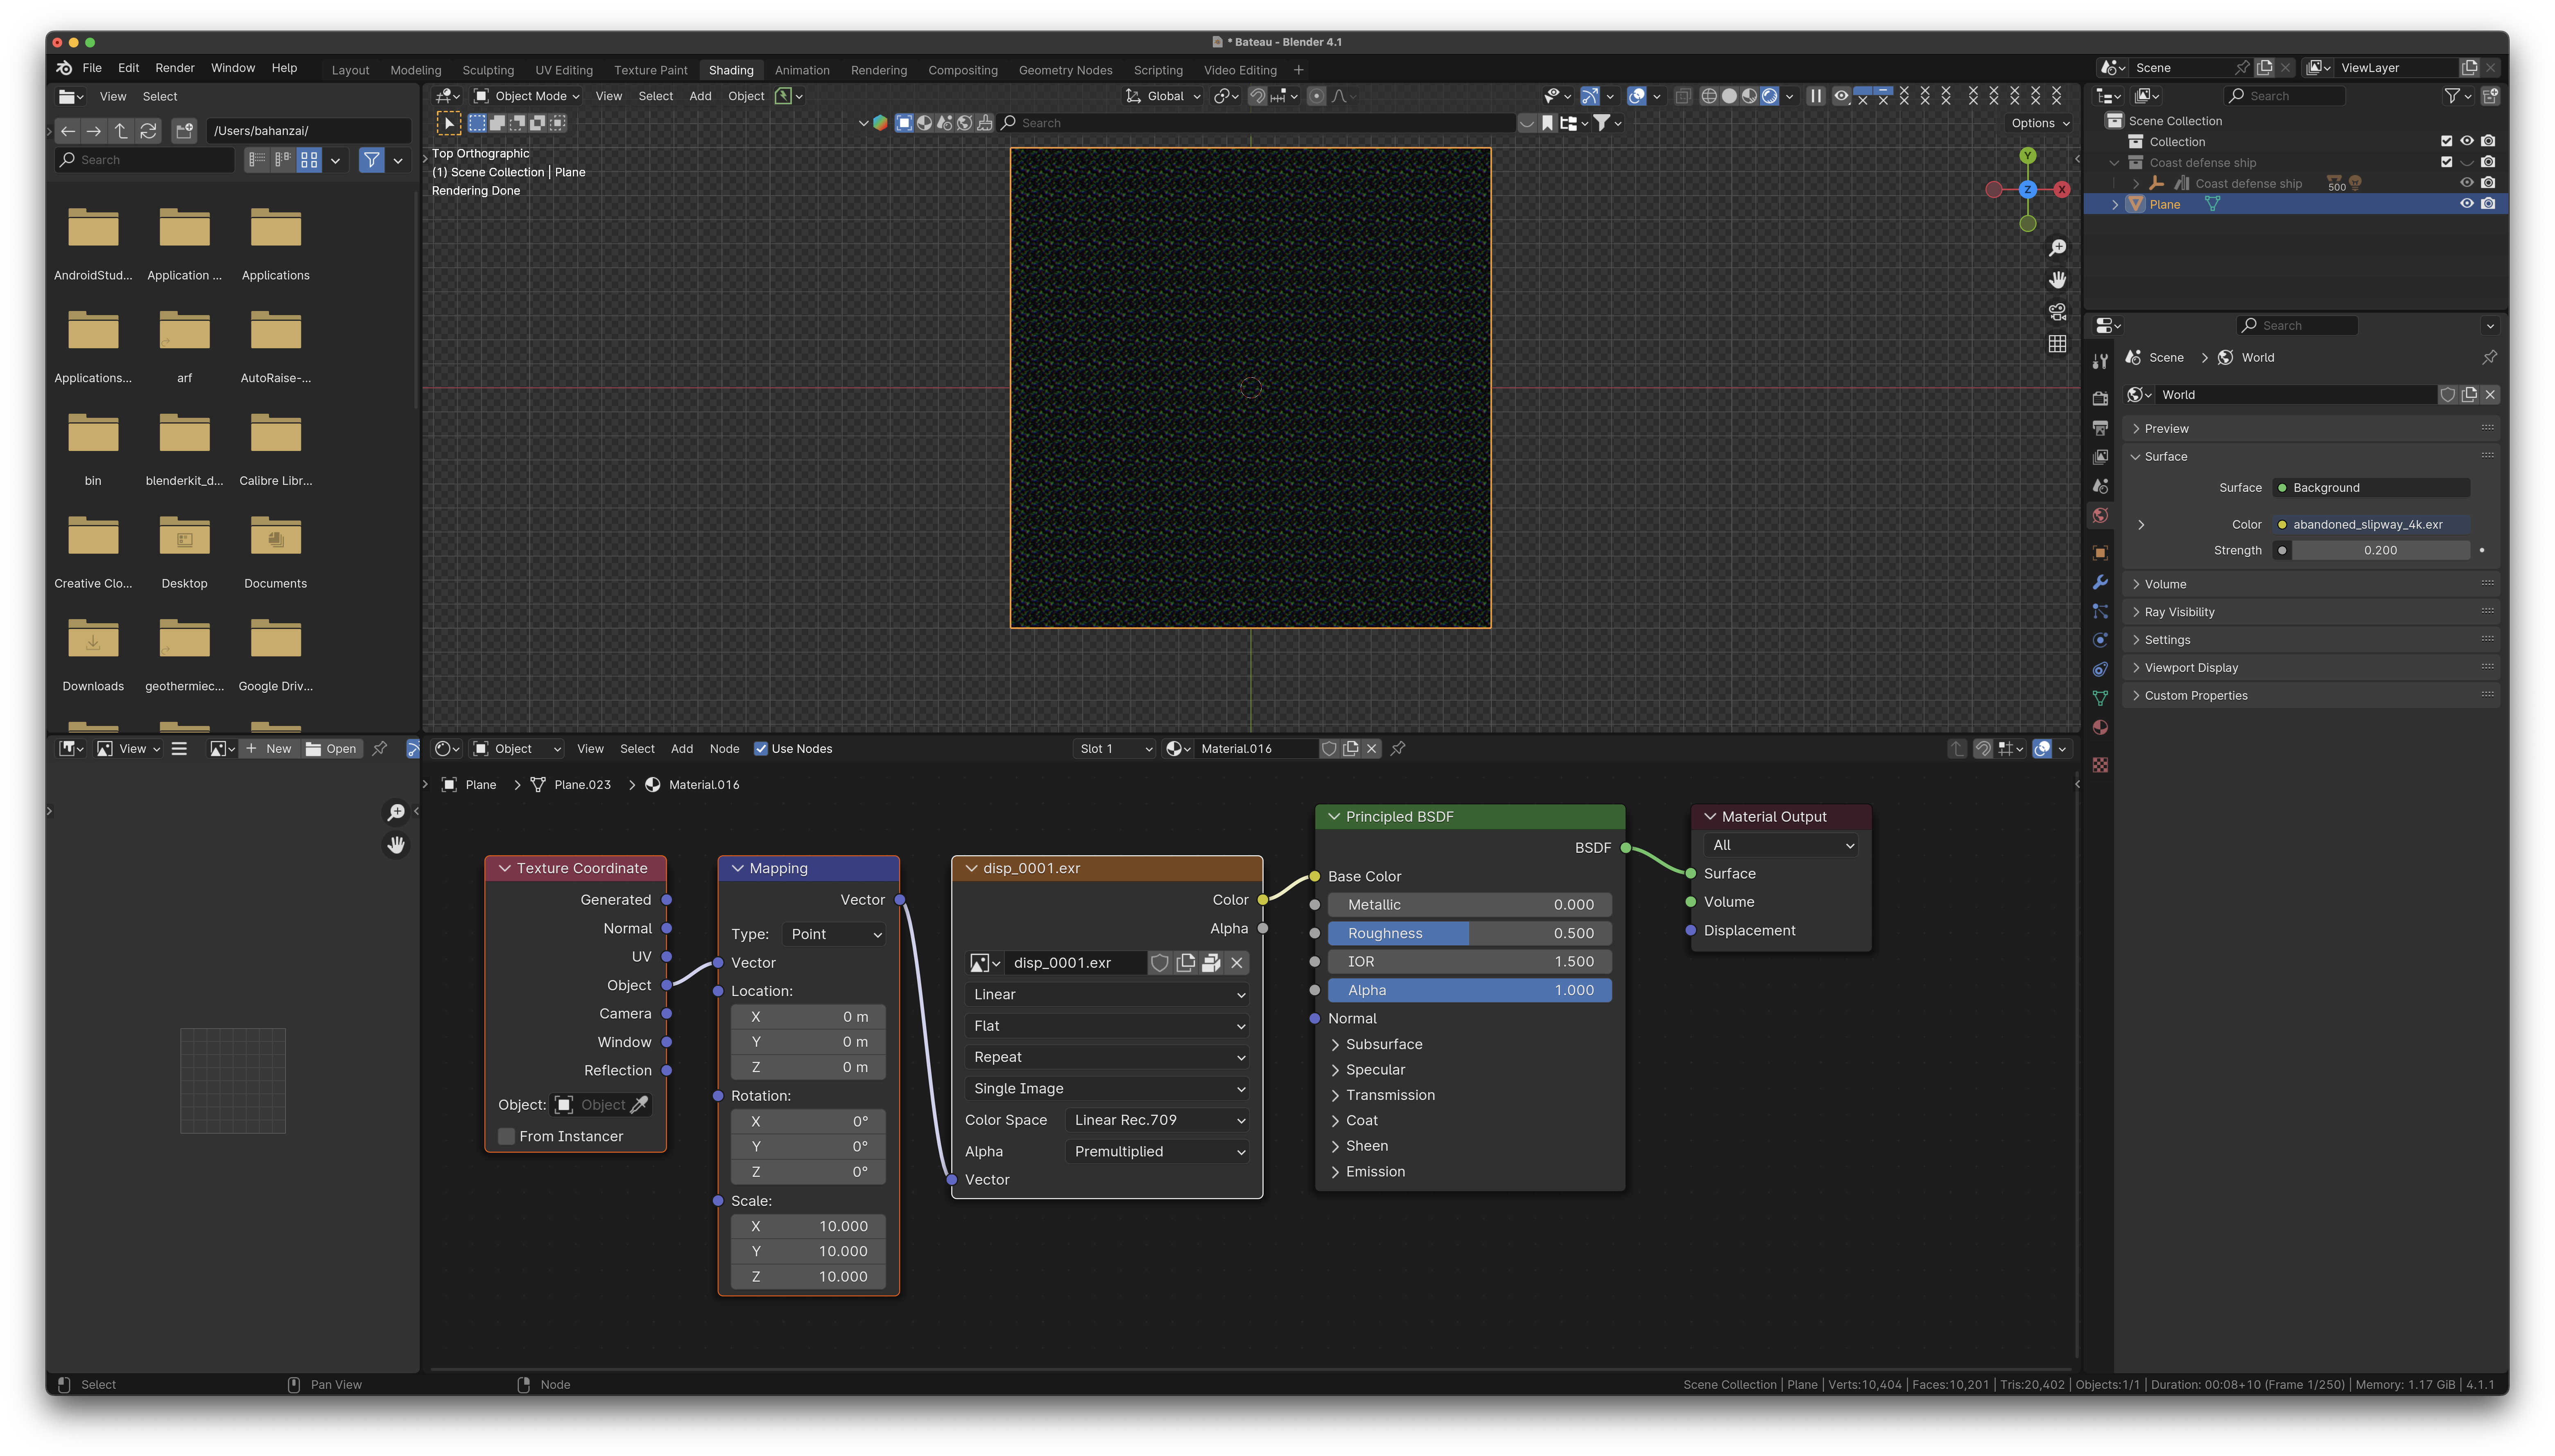
Task: Open the Modifiers properties tab (wrench)
Action: 2100,582
